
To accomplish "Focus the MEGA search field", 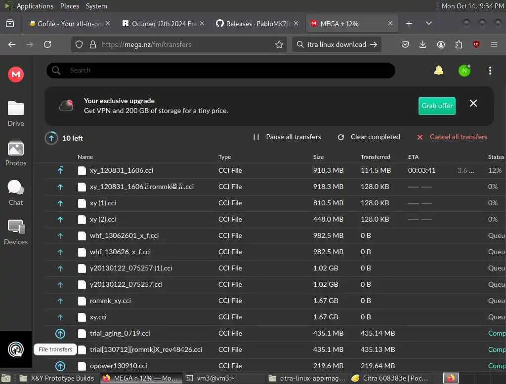I will click(x=221, y=70).
